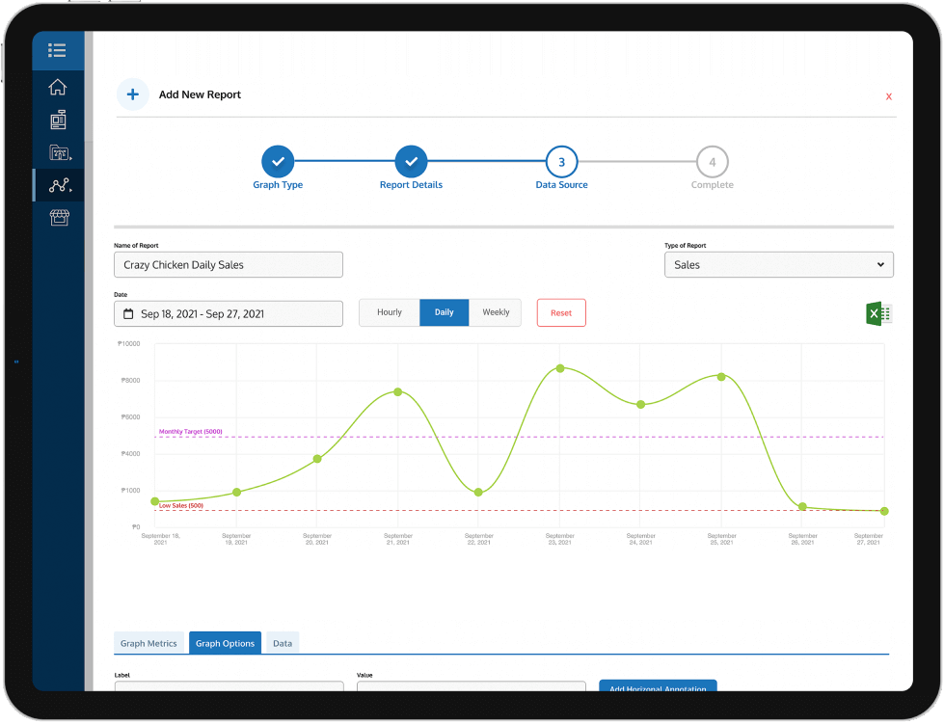Expand the reports folder submenu arrow
This screenshot has width=944, height=724.
pyautogui.click(x=70, y=156)
